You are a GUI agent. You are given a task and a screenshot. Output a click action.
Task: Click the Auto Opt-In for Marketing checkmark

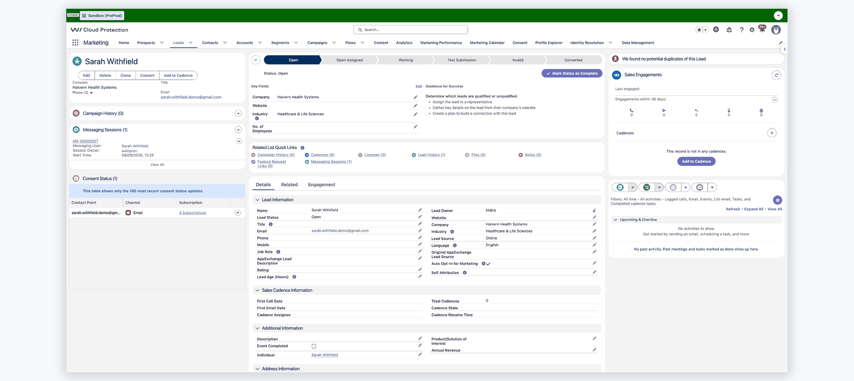488,264
